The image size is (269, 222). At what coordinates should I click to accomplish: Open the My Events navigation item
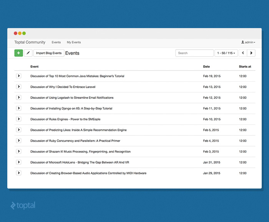coord(74,42)
